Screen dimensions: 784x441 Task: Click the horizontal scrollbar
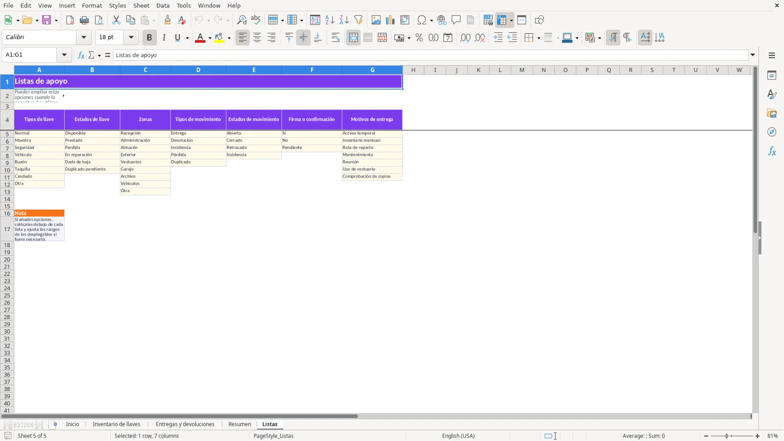click(179, 416)
